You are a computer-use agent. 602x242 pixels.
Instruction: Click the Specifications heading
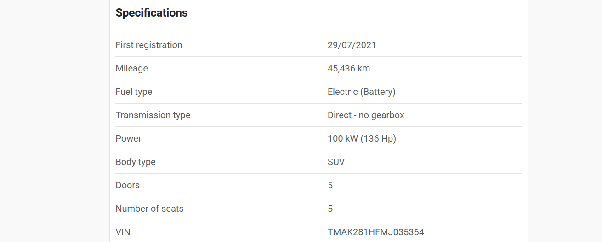coord(152,13)
